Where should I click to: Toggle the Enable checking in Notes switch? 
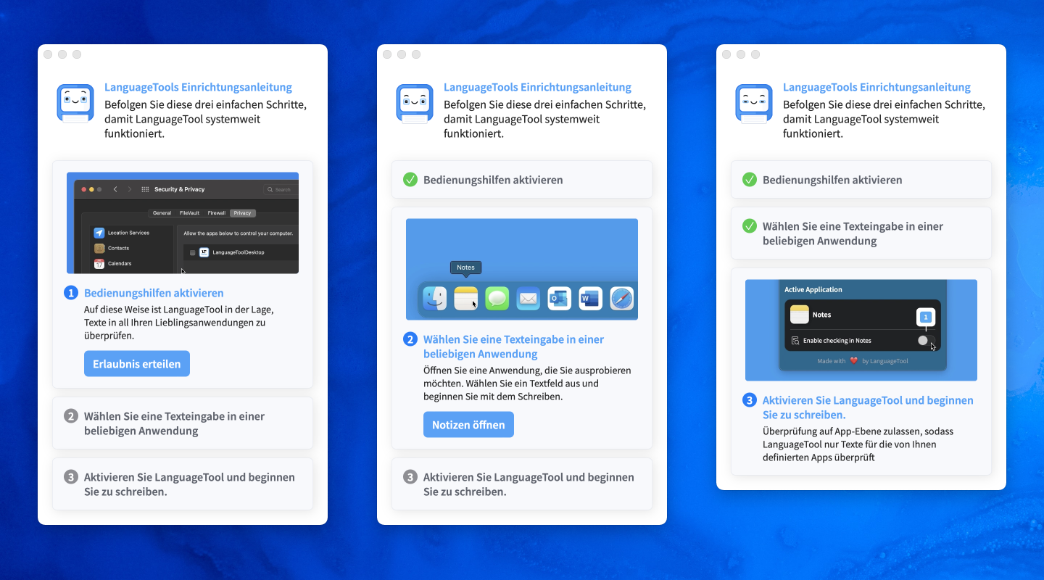(926, 340)
